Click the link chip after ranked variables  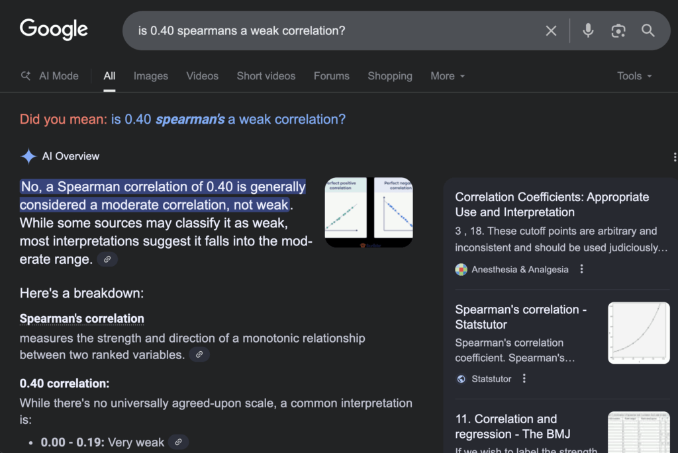(199, 355)
